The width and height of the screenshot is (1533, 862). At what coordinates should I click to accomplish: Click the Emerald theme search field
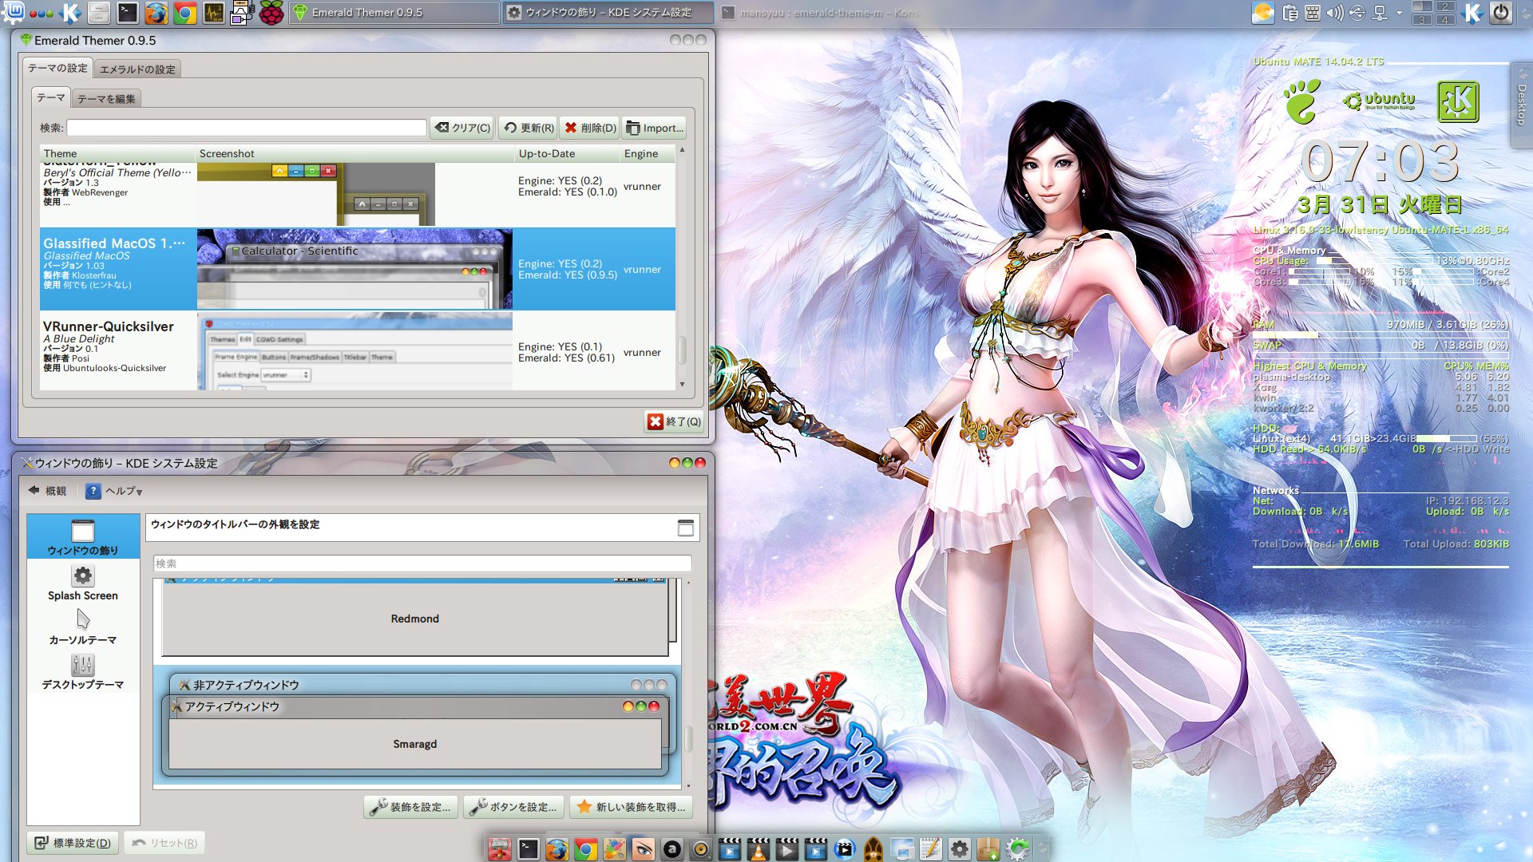[246, 128]
